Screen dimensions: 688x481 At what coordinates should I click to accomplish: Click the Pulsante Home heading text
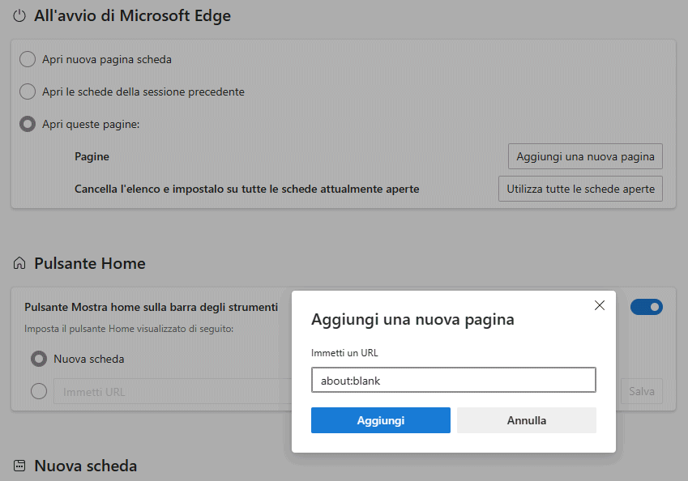click(x=90, y=263)
